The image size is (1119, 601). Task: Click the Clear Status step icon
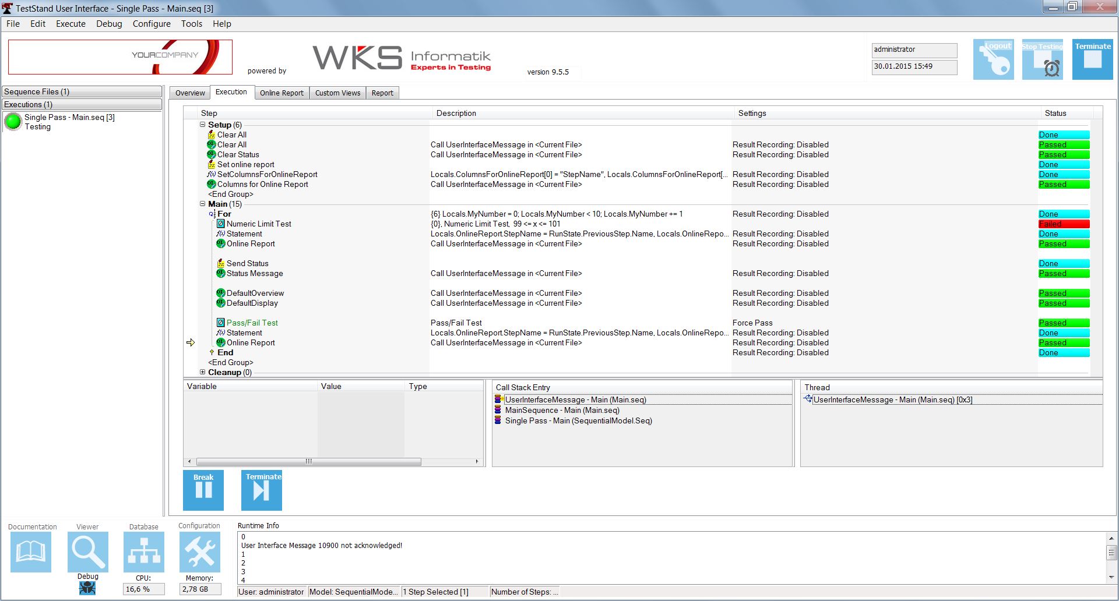212,154
